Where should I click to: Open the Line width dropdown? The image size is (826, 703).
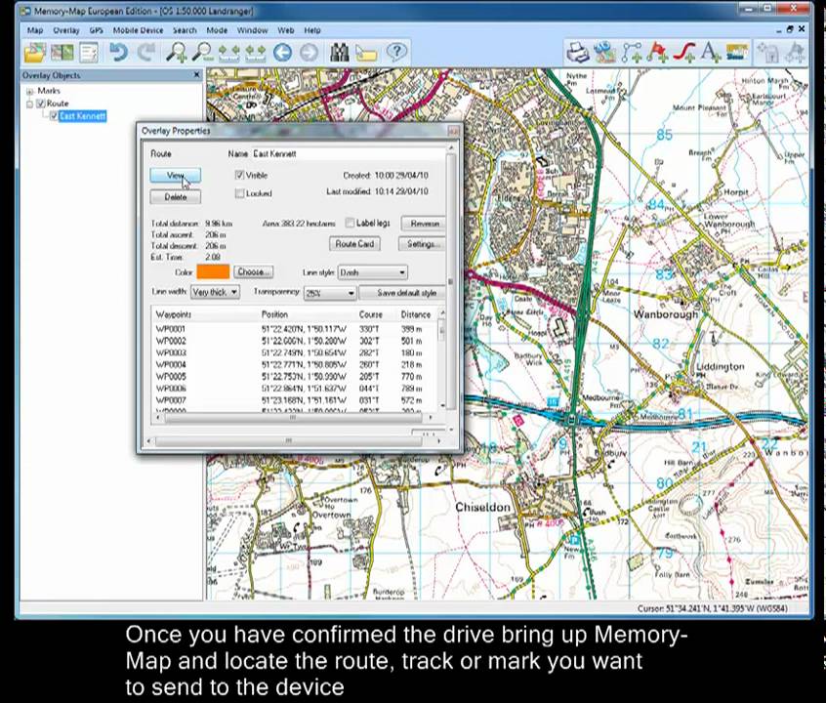point(216,292)
